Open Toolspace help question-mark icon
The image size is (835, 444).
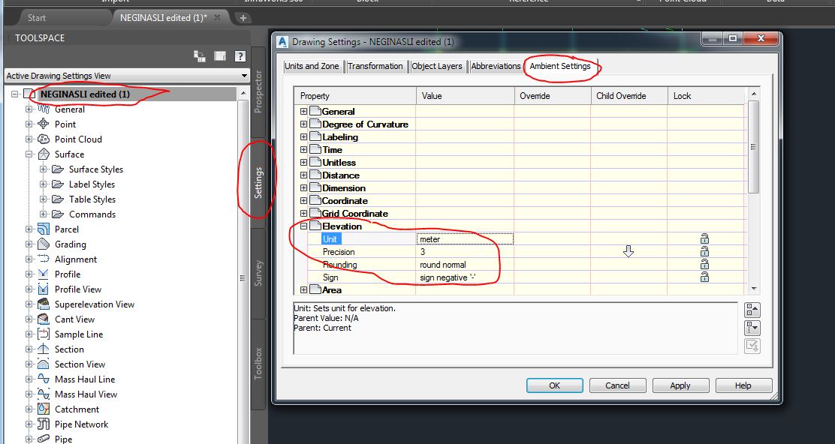coord(240,55)
